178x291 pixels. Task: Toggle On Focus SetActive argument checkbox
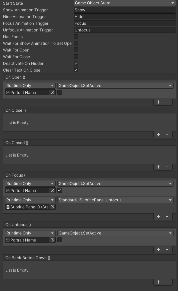pyautogui.click(x=60, y=190)
